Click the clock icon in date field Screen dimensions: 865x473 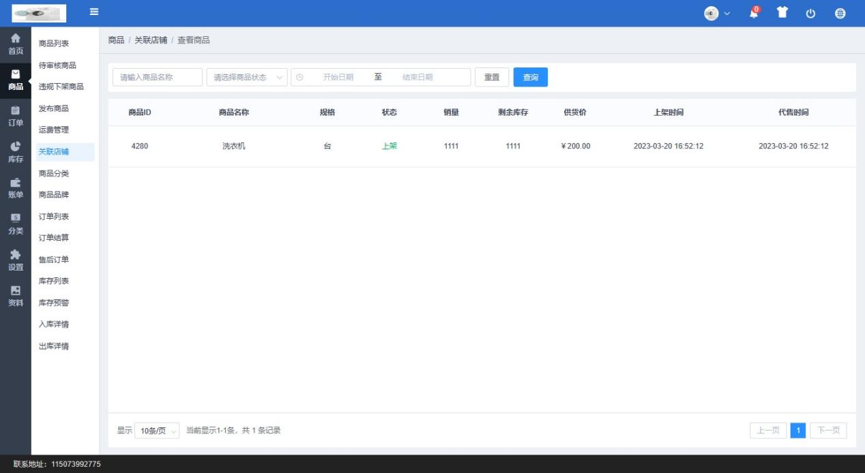pyautogui.click(x=299, y=77)
